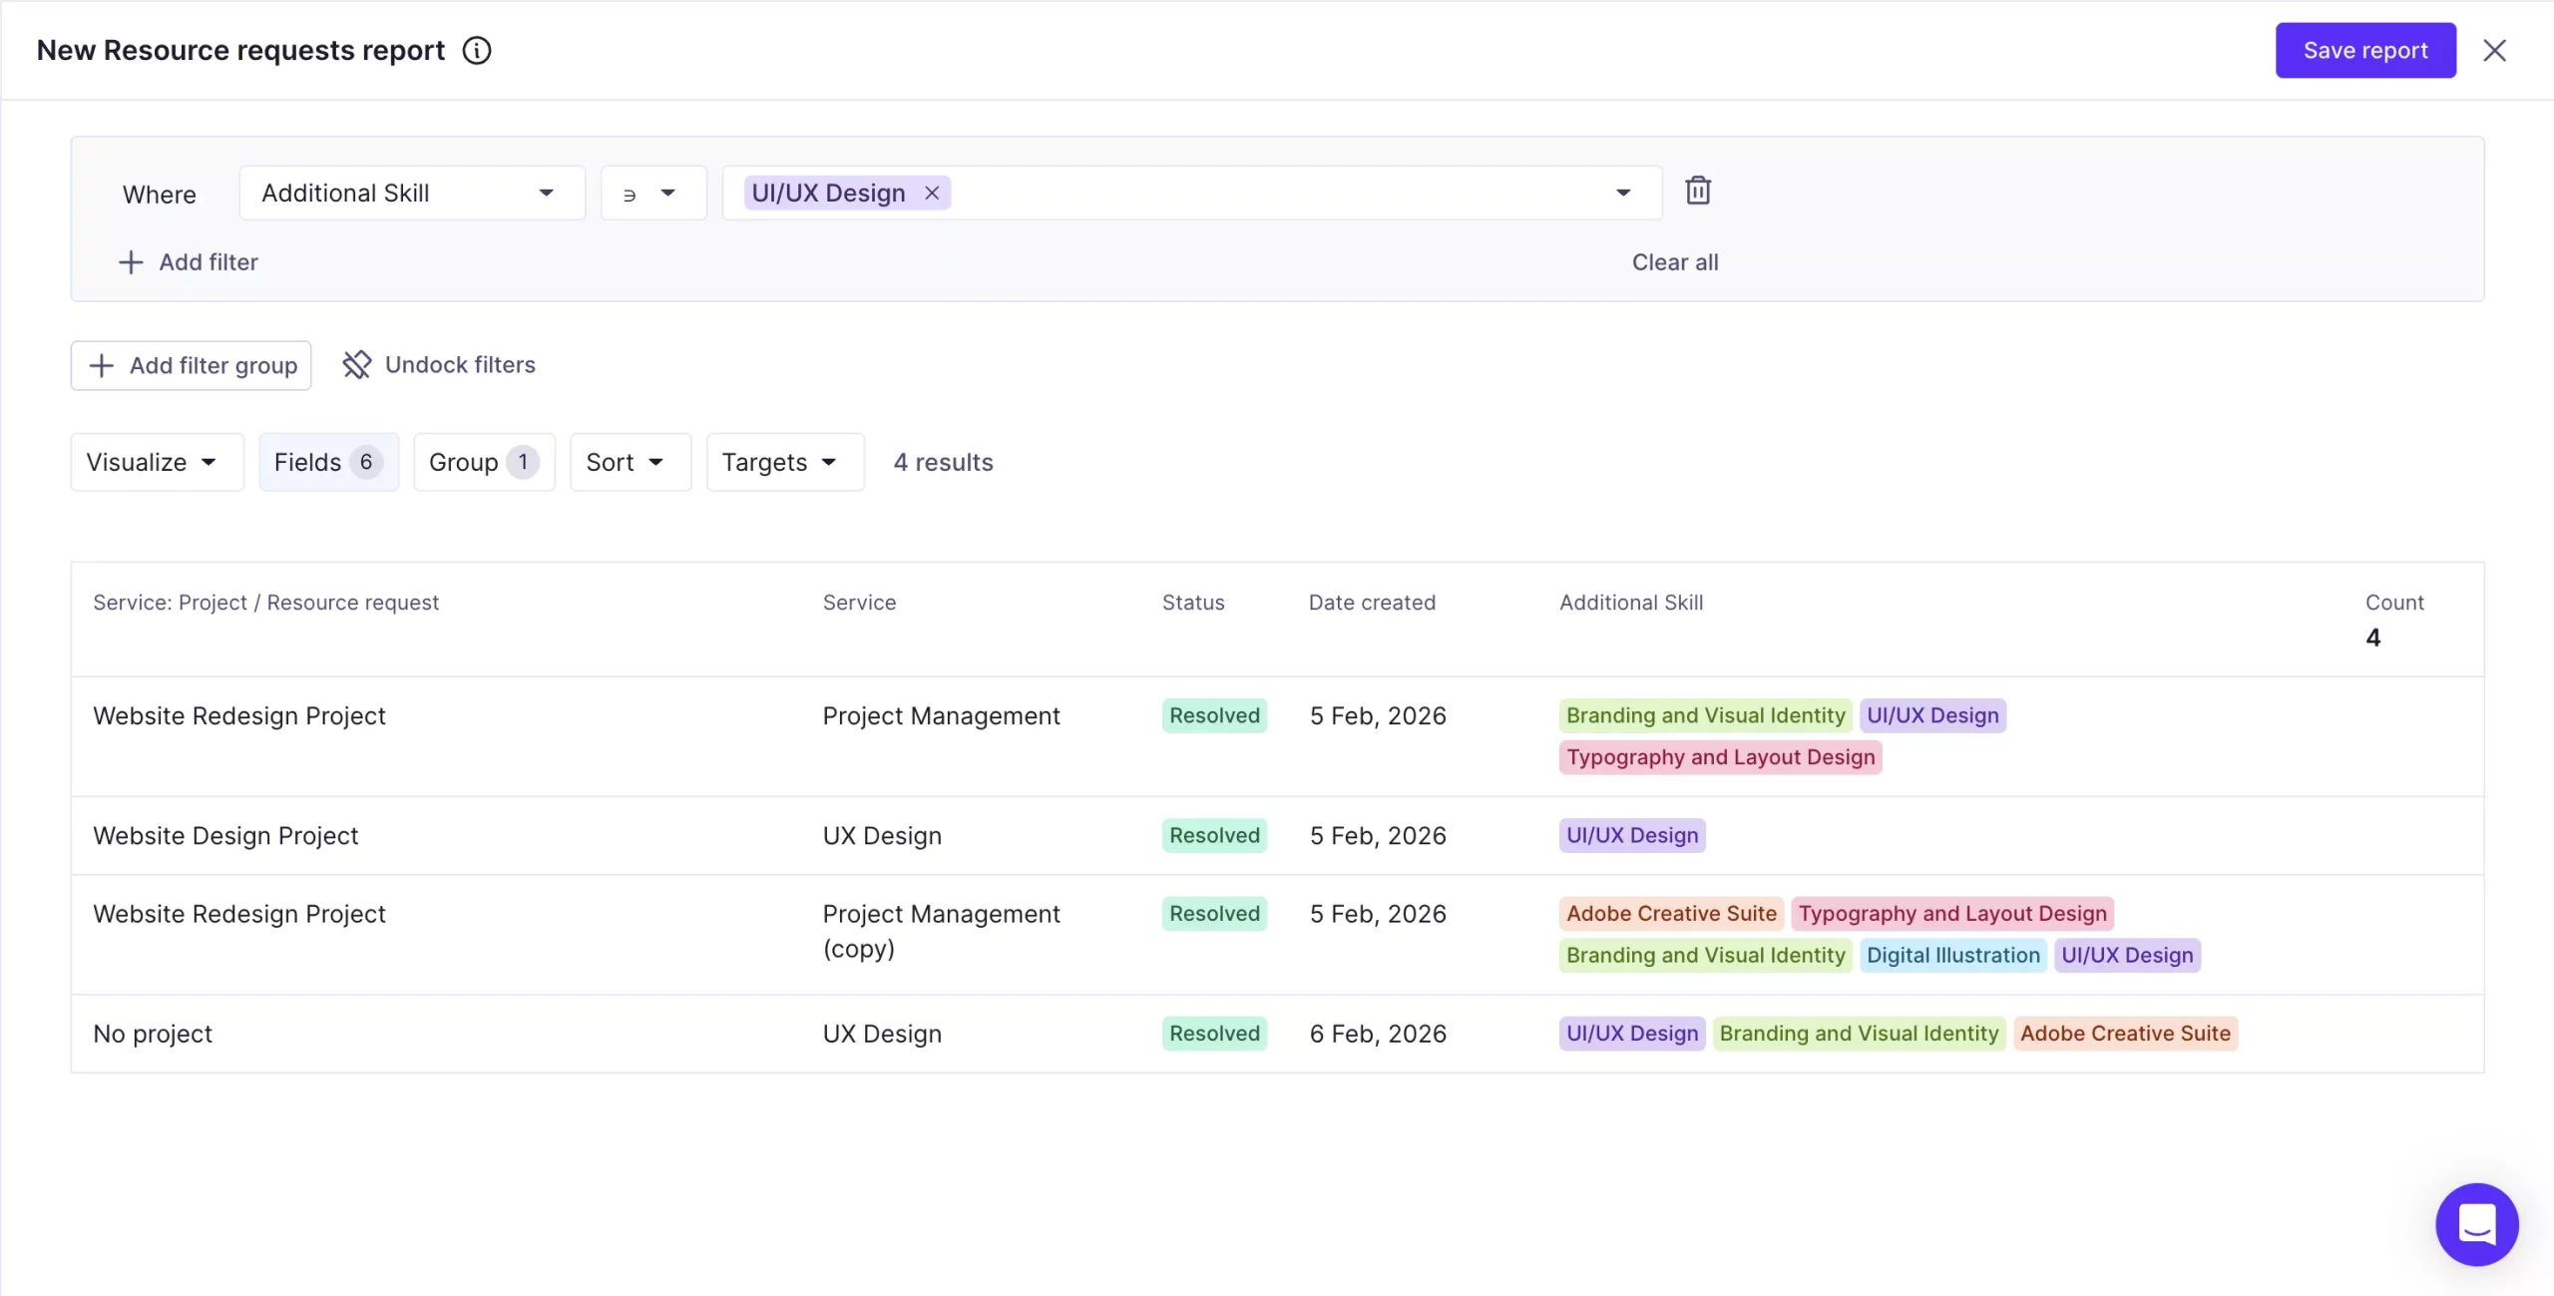Expand the filter values dropdown arrow

(x=1623, y=193)
